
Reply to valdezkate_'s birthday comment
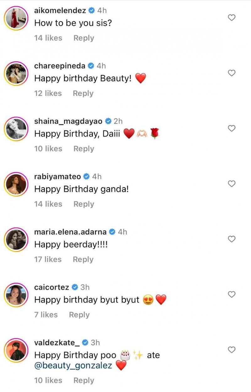83,380
